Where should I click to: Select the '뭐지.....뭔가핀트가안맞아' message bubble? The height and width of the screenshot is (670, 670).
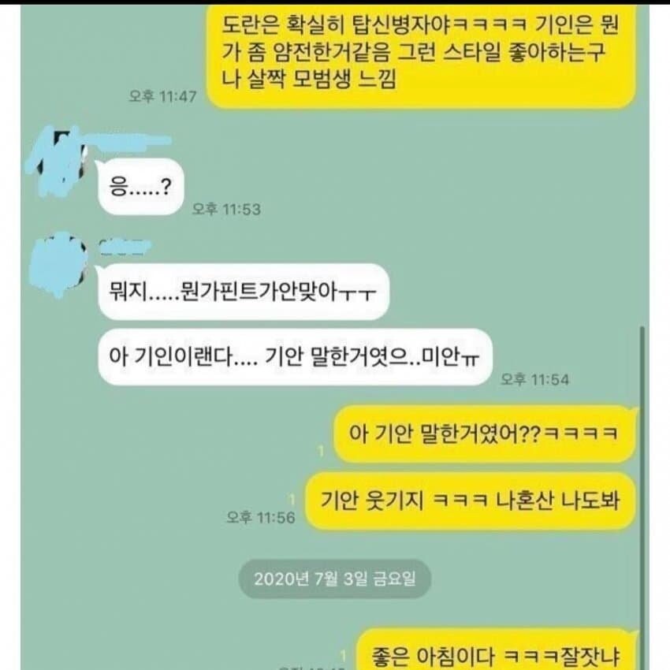tap(243, 292)
